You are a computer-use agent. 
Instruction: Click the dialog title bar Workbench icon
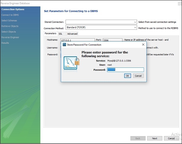[x=64, y=45]
